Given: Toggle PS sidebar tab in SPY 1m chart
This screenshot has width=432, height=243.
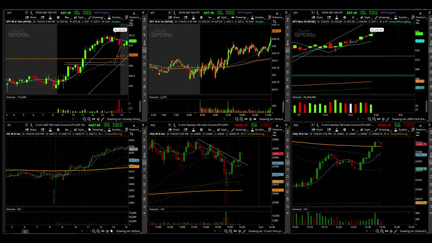Looking at the screenshot, I should click(x=288, y=79).
